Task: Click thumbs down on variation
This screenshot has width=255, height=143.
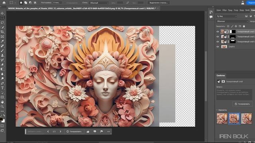Action: tap(95, 131)
